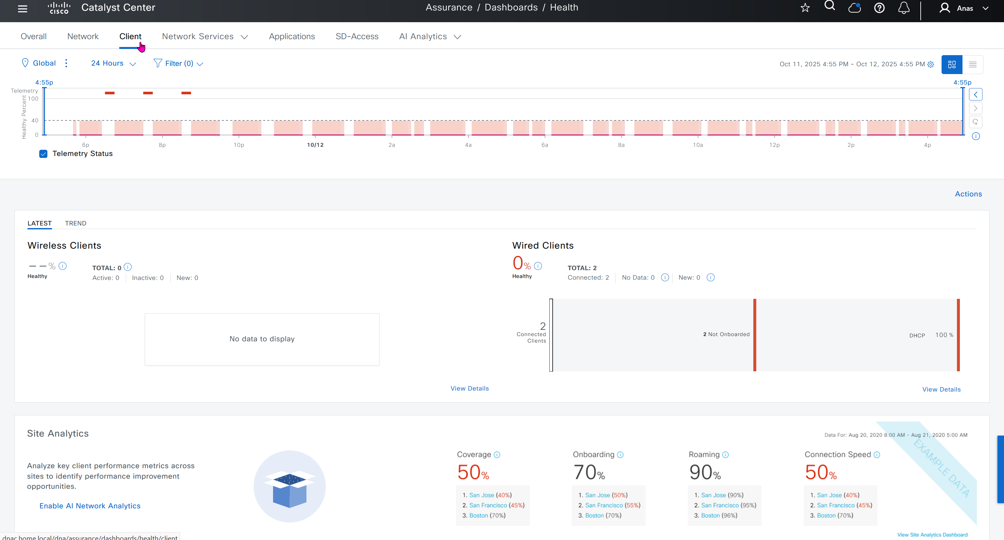Click the favorites star icon

pyautogui.click(x=805, y=8)
